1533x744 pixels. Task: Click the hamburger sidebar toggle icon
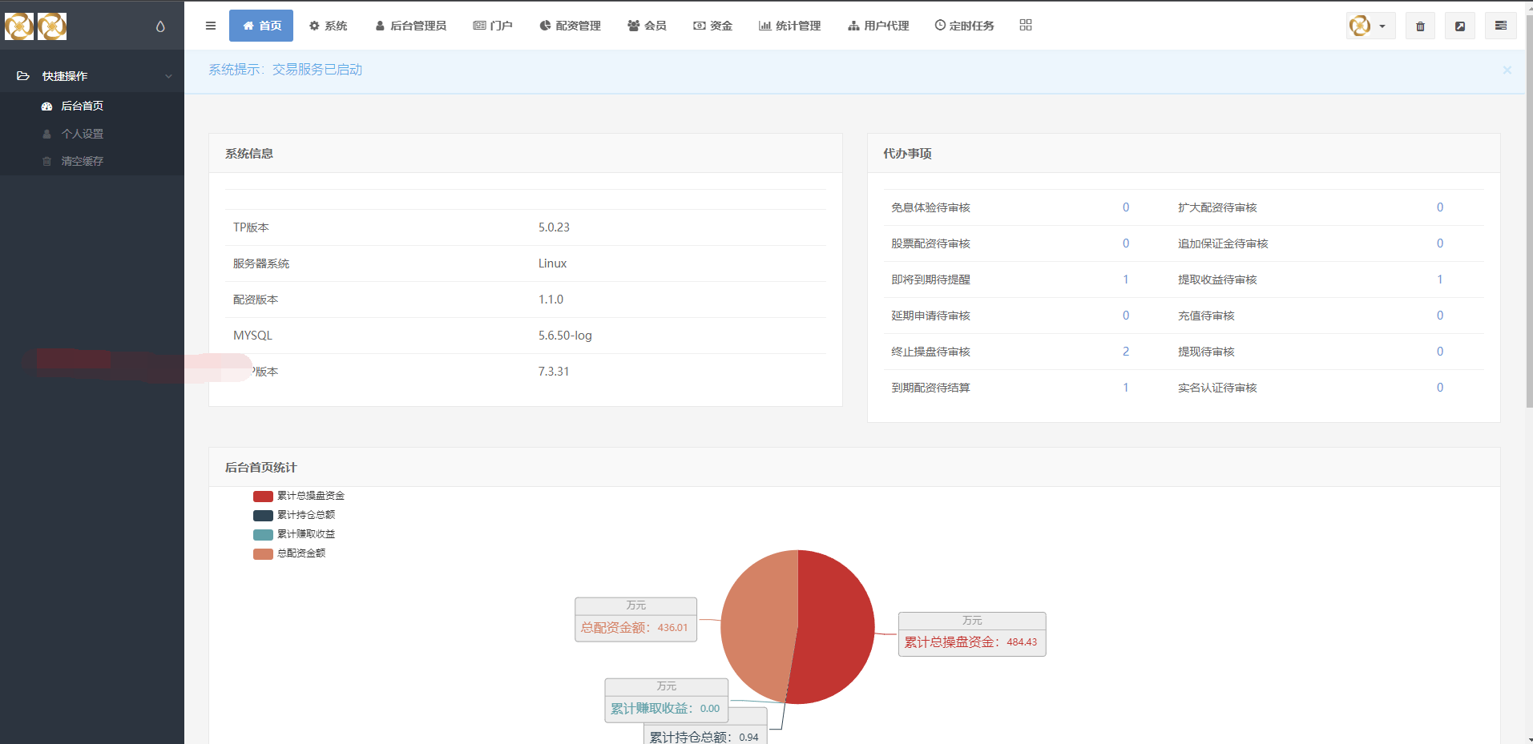(x=211, y=26)
